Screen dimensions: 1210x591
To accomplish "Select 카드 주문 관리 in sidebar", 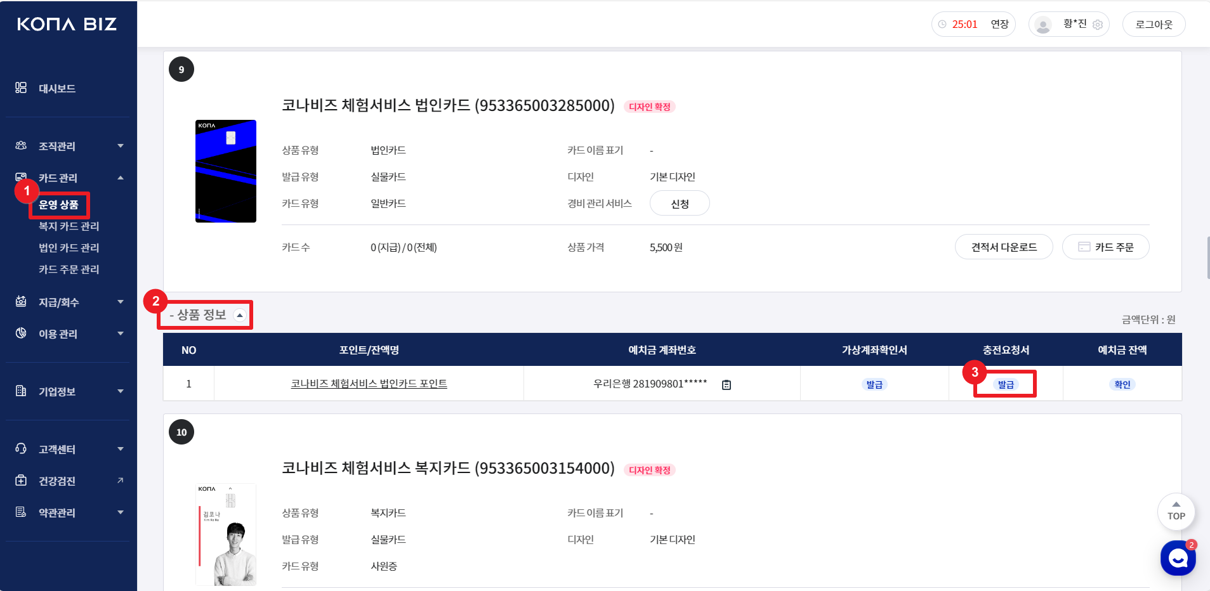I will [x=69, y=270].
